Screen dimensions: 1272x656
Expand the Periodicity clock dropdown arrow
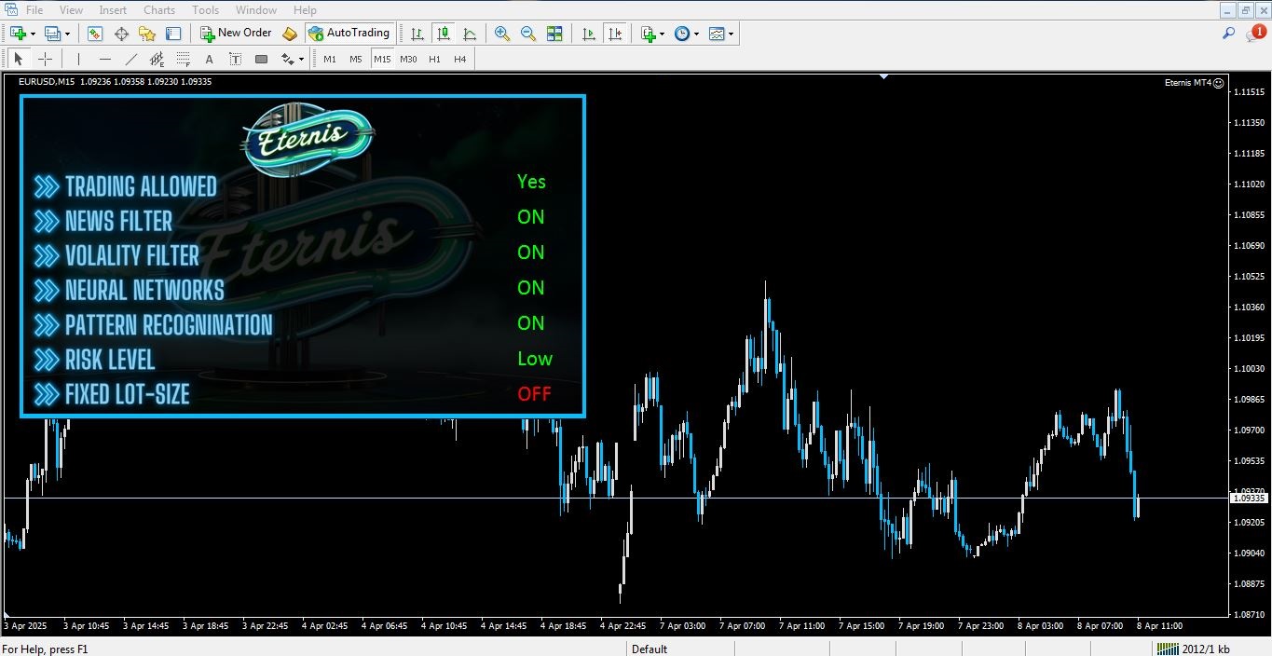[x=696, y=34]
